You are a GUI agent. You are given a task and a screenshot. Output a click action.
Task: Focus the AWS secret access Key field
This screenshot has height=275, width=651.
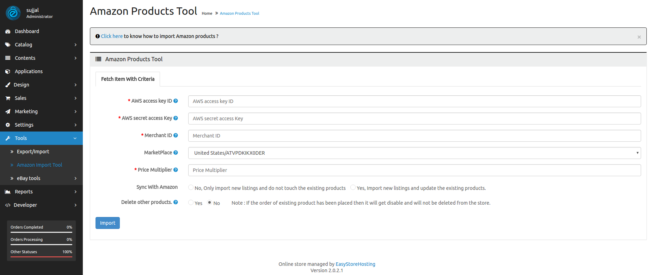click(x=414, y=119)
